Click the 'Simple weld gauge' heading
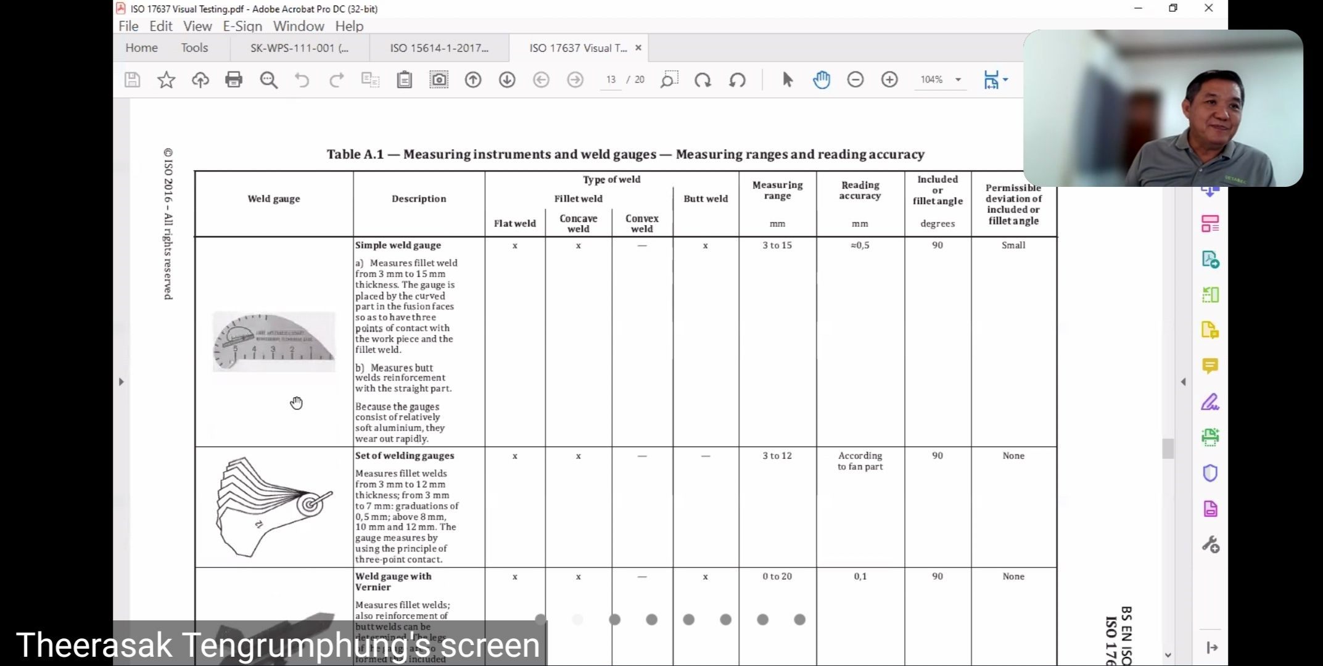 coord(398,245)
